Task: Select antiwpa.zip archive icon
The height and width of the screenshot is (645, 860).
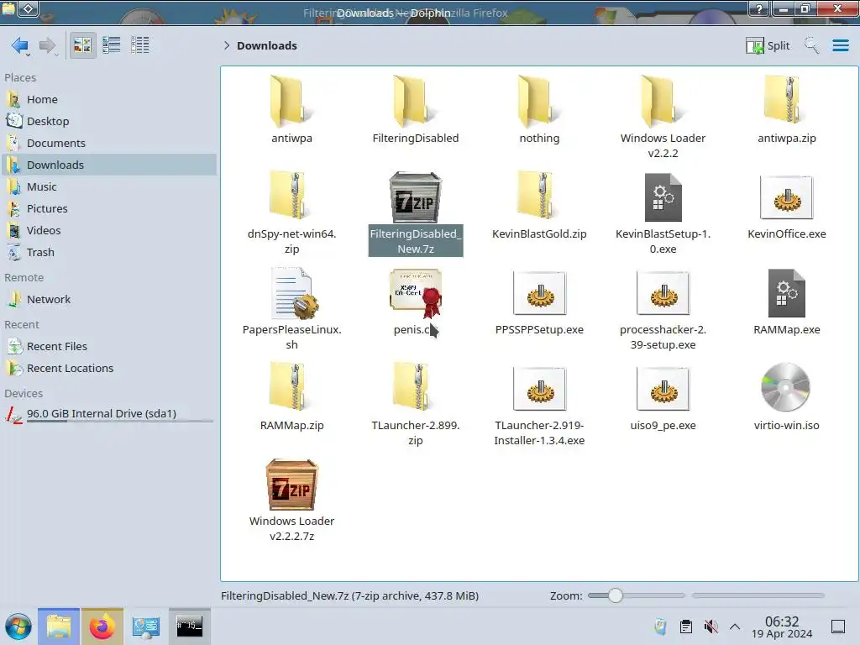Action: [x=786, y=101]
